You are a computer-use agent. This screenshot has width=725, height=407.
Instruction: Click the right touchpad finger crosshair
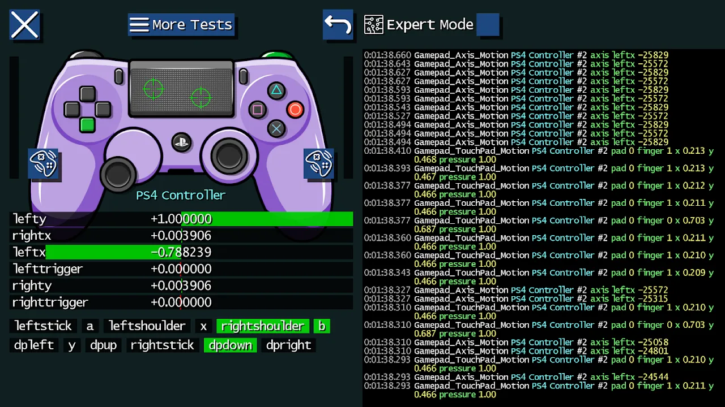coord(201,98)
